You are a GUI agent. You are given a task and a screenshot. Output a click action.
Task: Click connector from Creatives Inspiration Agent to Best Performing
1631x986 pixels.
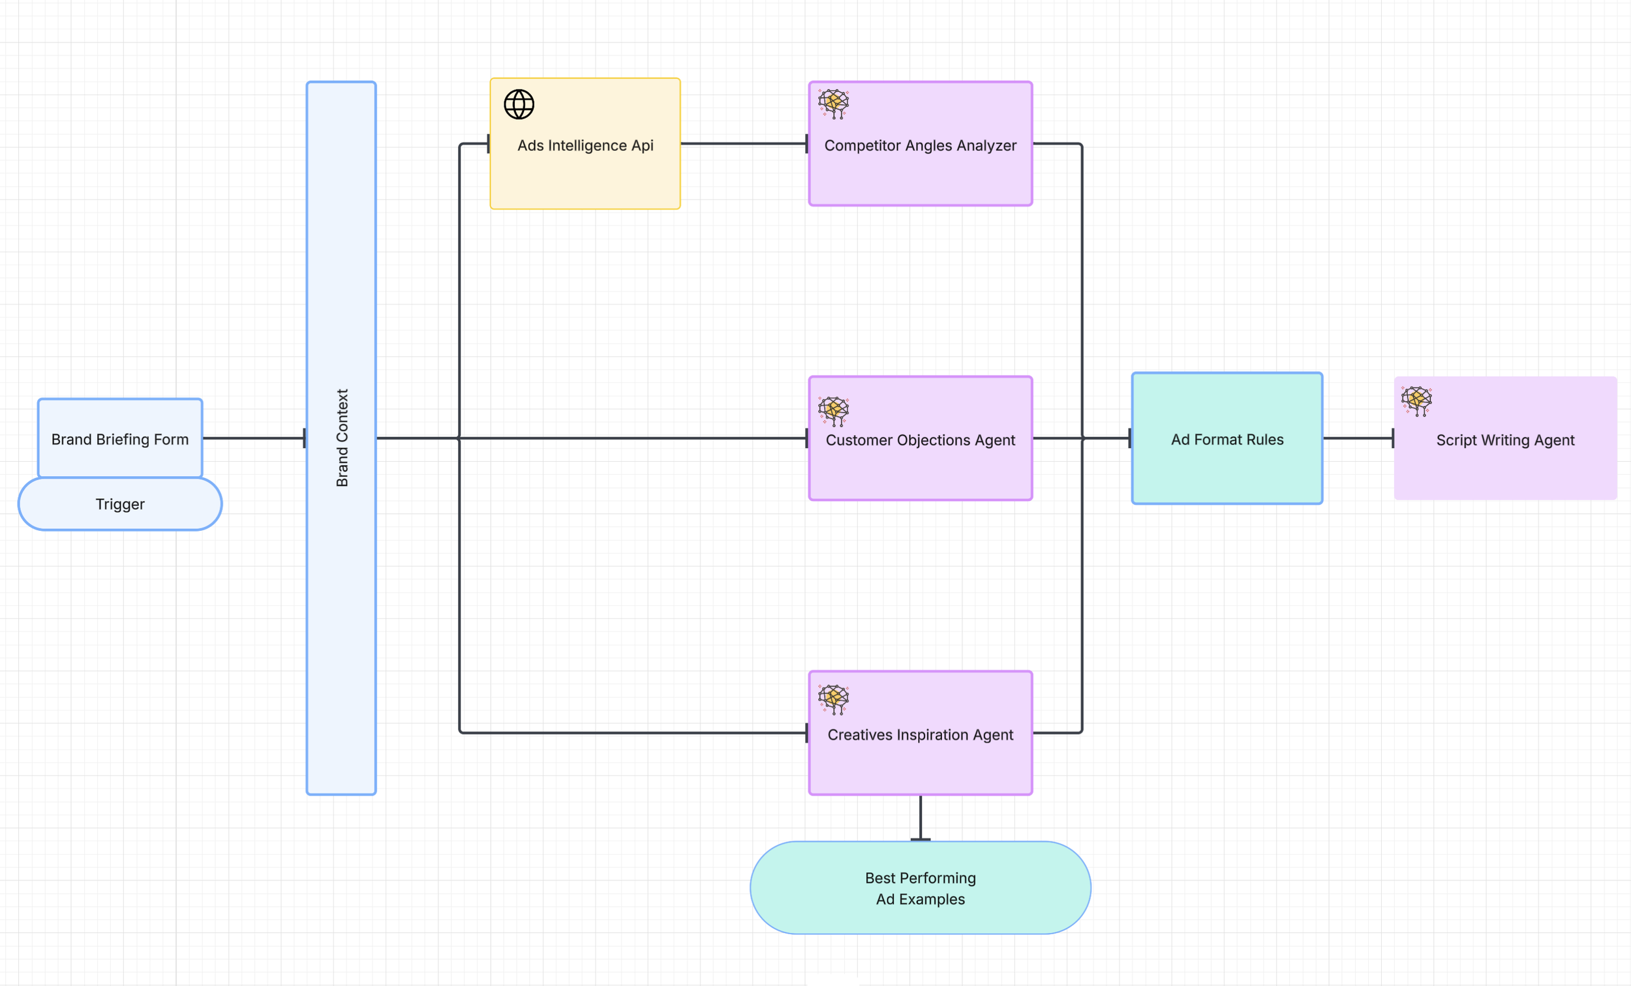920,817
